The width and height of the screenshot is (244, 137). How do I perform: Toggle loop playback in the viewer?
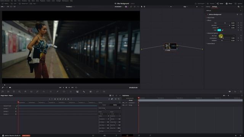click(x=76, y=88)
